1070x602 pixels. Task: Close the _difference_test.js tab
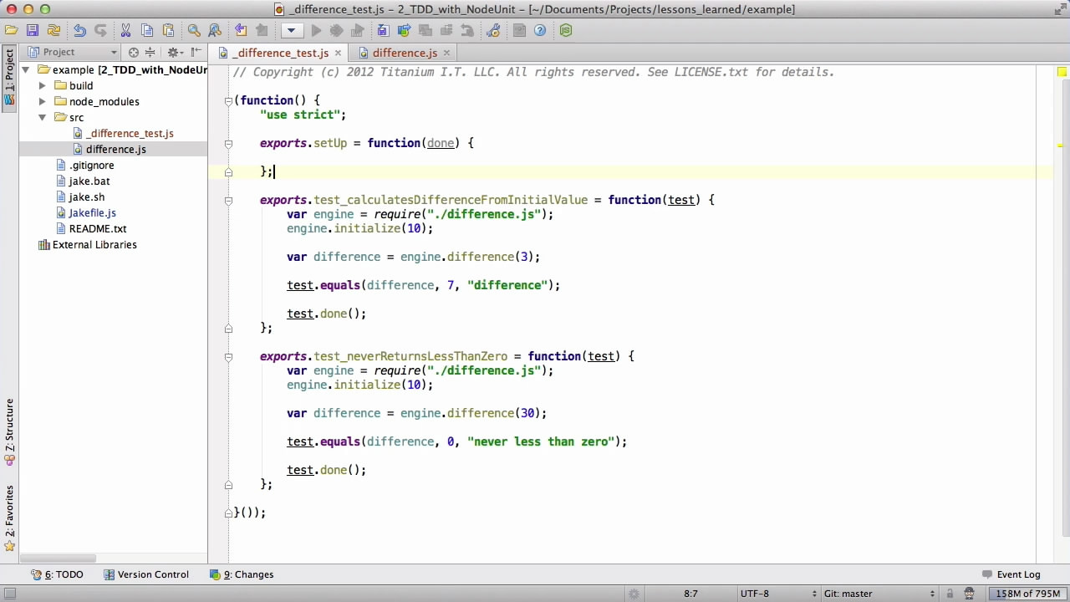click(x=338, y=53)
